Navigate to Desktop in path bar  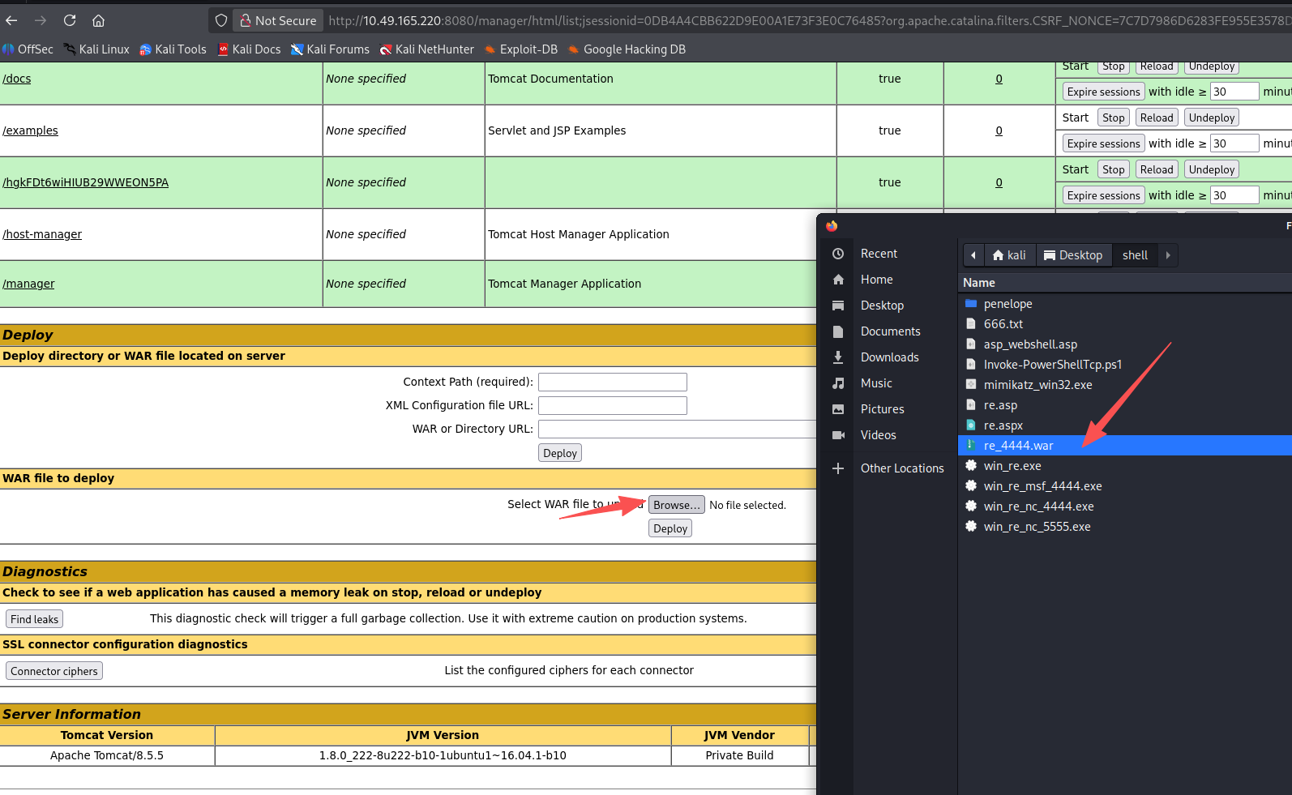tap(1073, 255)
